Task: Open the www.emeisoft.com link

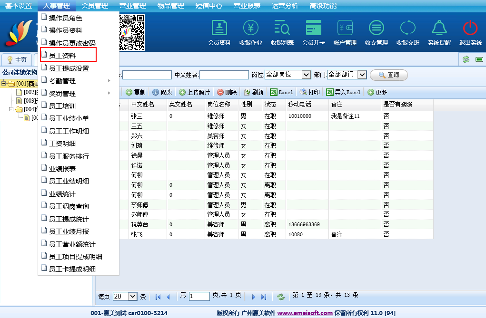Action: (305, 313)
